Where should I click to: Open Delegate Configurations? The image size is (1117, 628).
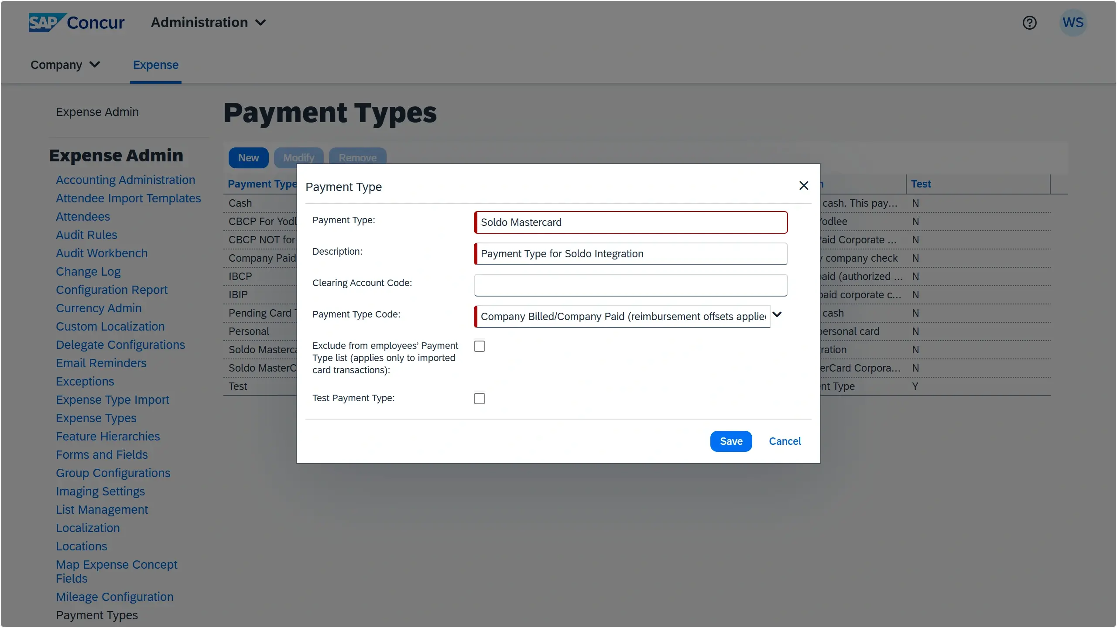[x=120, y=345]
